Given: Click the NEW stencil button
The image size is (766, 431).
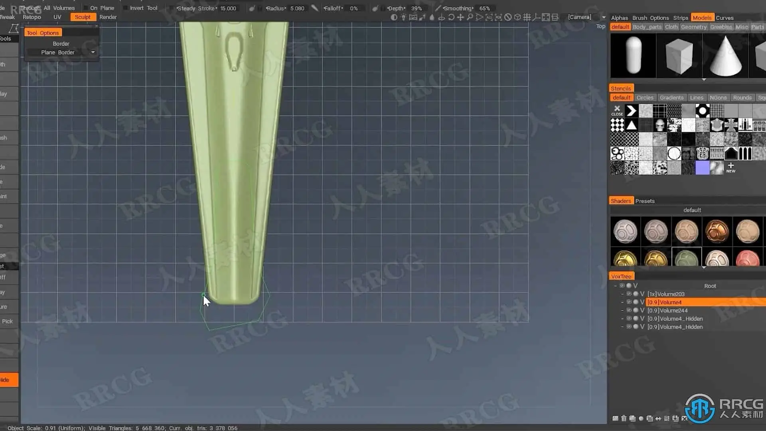Looking at the screenshot, I should (730, 167).
